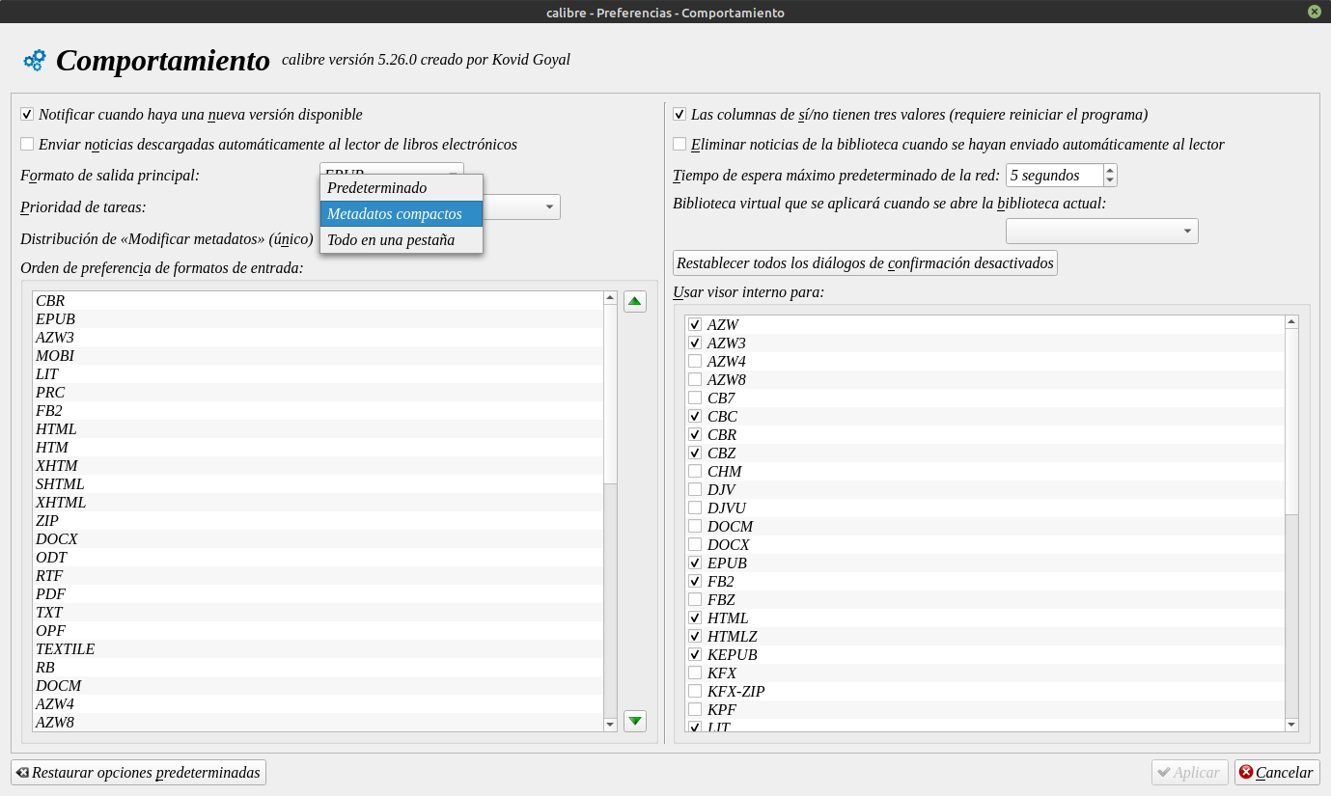
Task: Select XHTML in the input format order list
Action: [x=318, y=503]
